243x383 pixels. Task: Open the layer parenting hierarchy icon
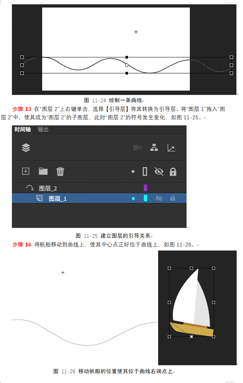click(x=154, y=147)
